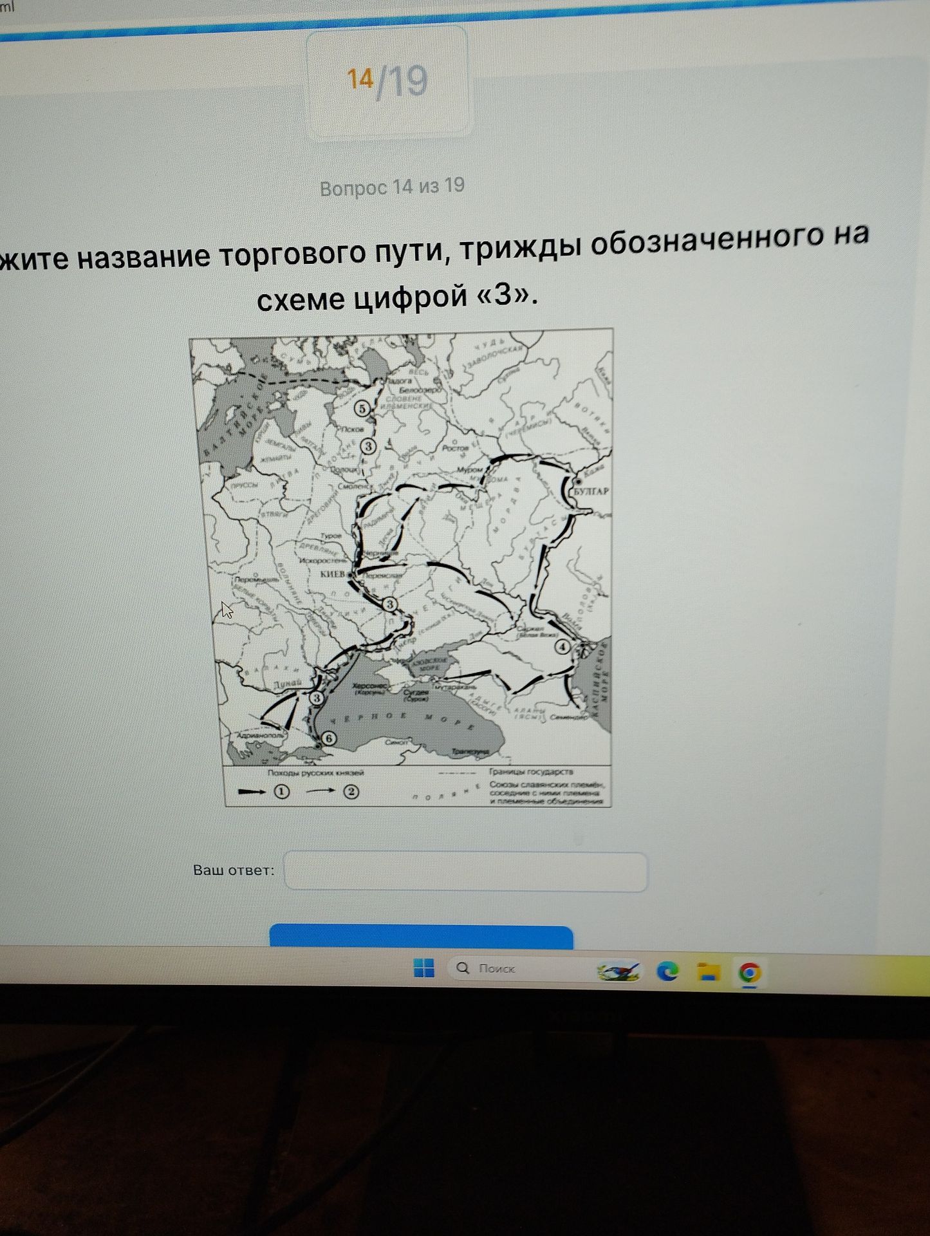The height and width of the screenshot is (1236, 930).
Task: Click legend circle 2 with thin arrow
Action: click(x=351, y=791)
